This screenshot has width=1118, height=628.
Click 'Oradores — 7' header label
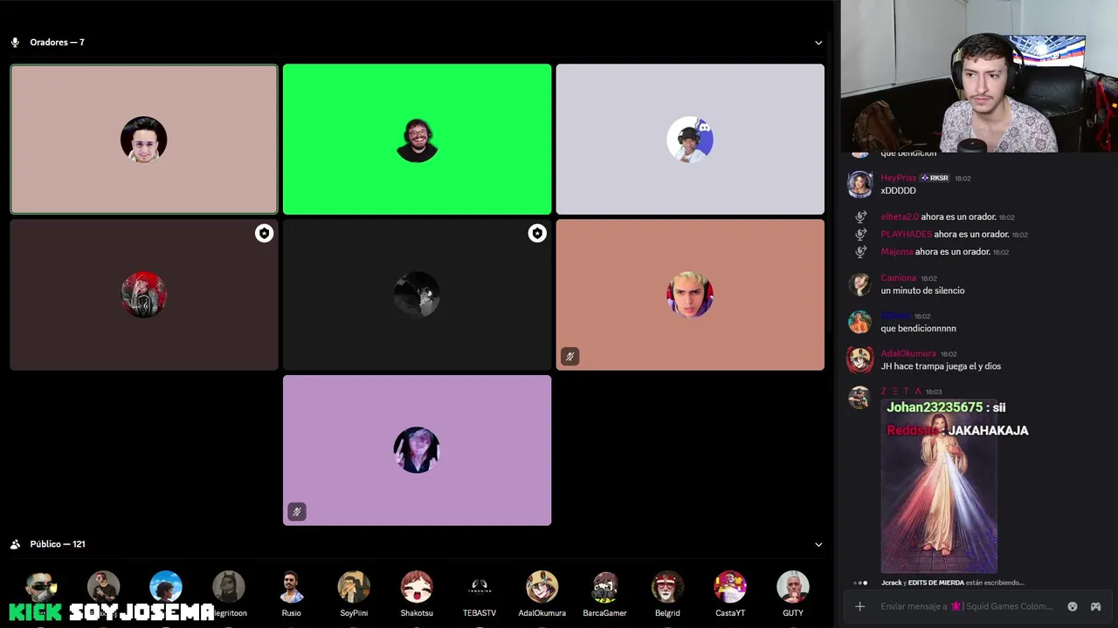coord(57,42)
